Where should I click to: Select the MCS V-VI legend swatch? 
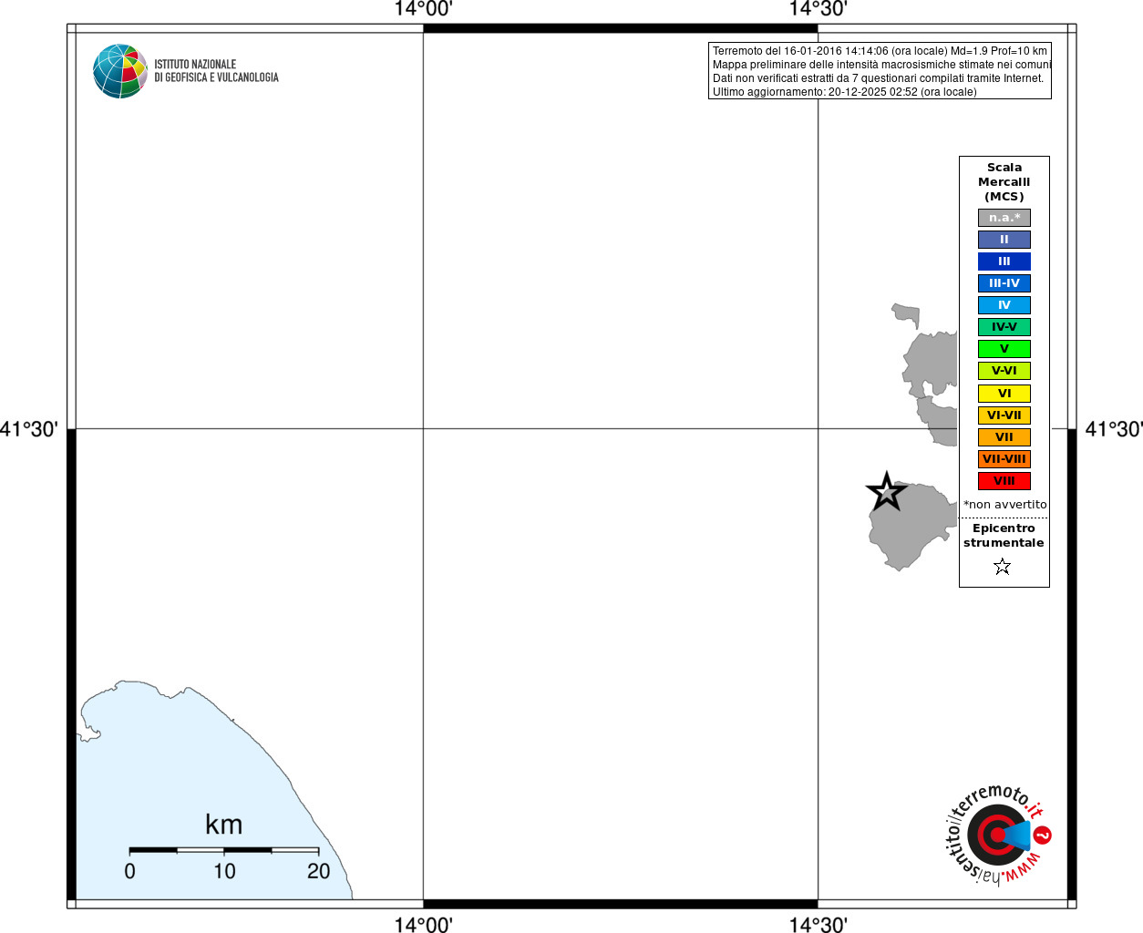(1004, 371)
